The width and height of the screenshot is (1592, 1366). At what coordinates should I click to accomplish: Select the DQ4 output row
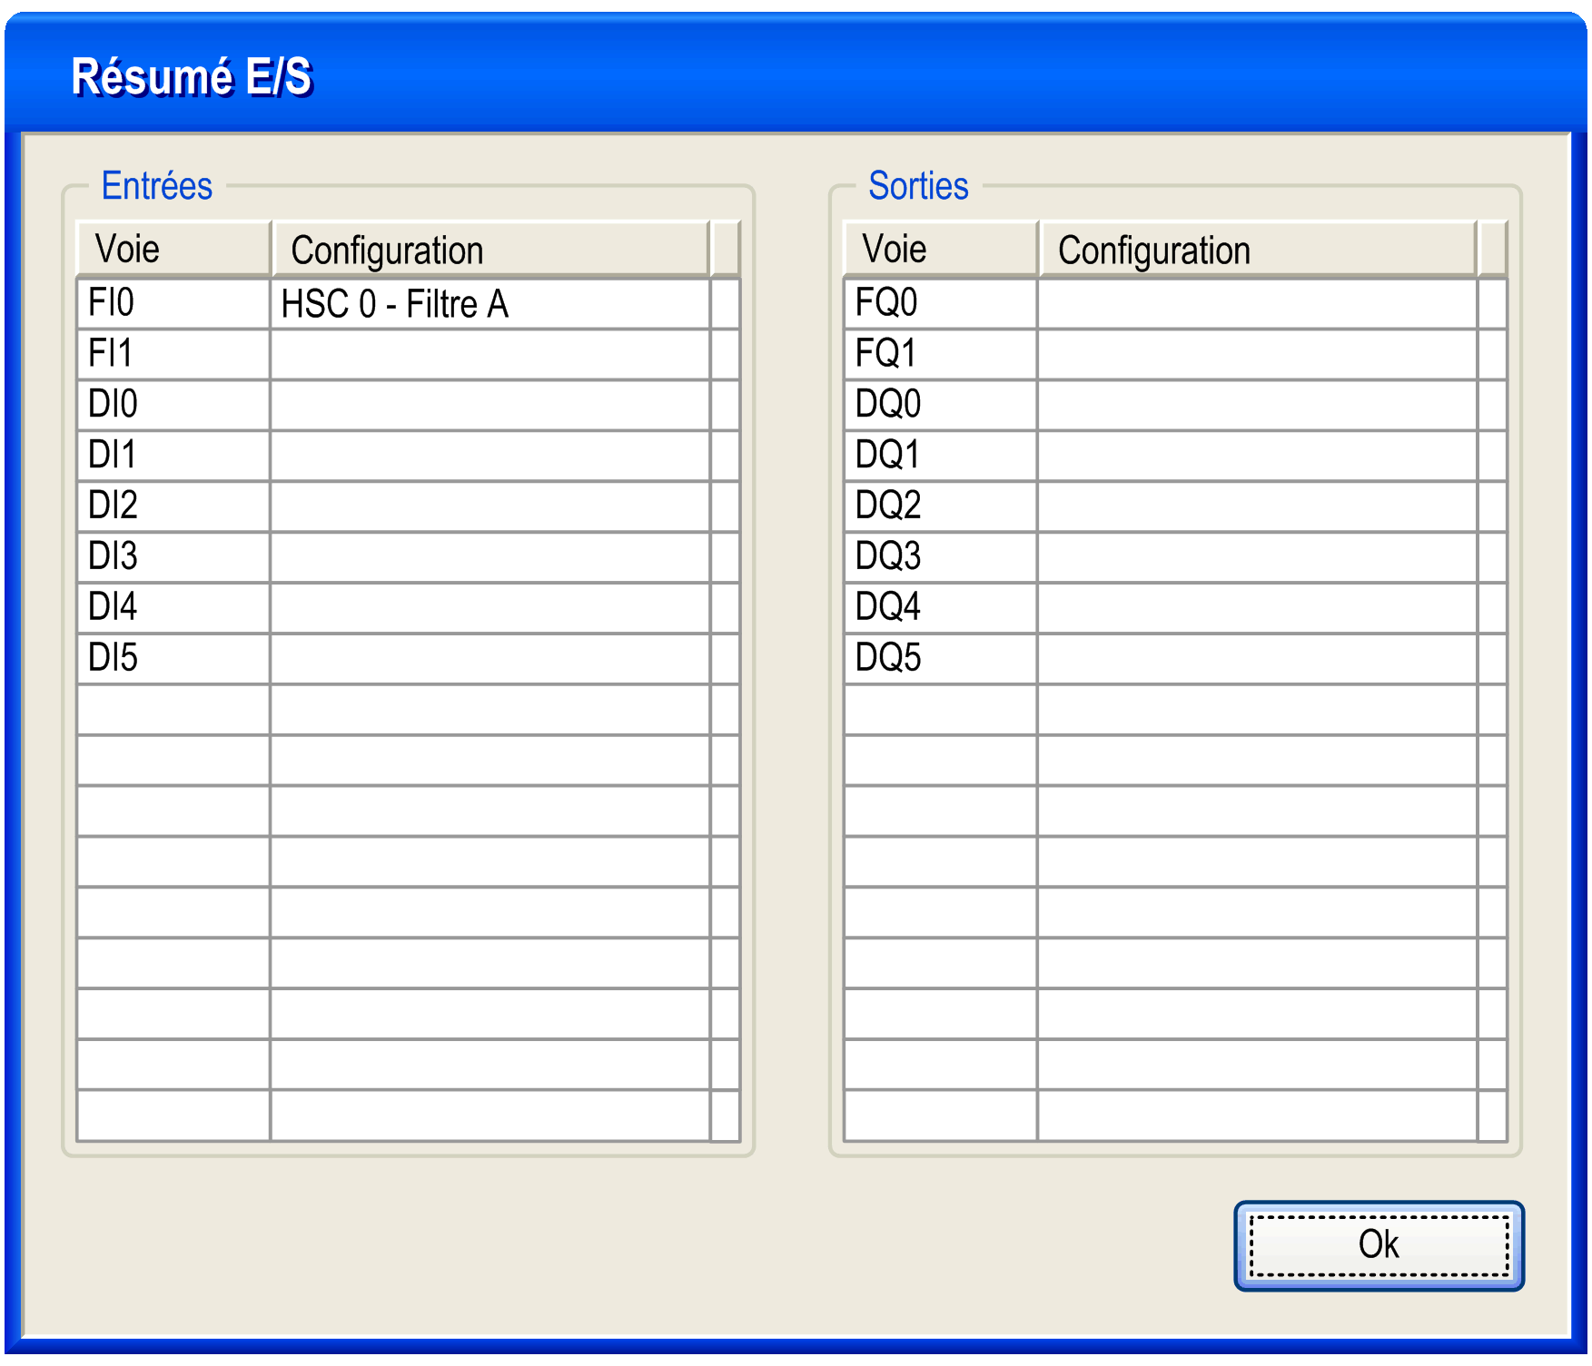click(940, 607)
